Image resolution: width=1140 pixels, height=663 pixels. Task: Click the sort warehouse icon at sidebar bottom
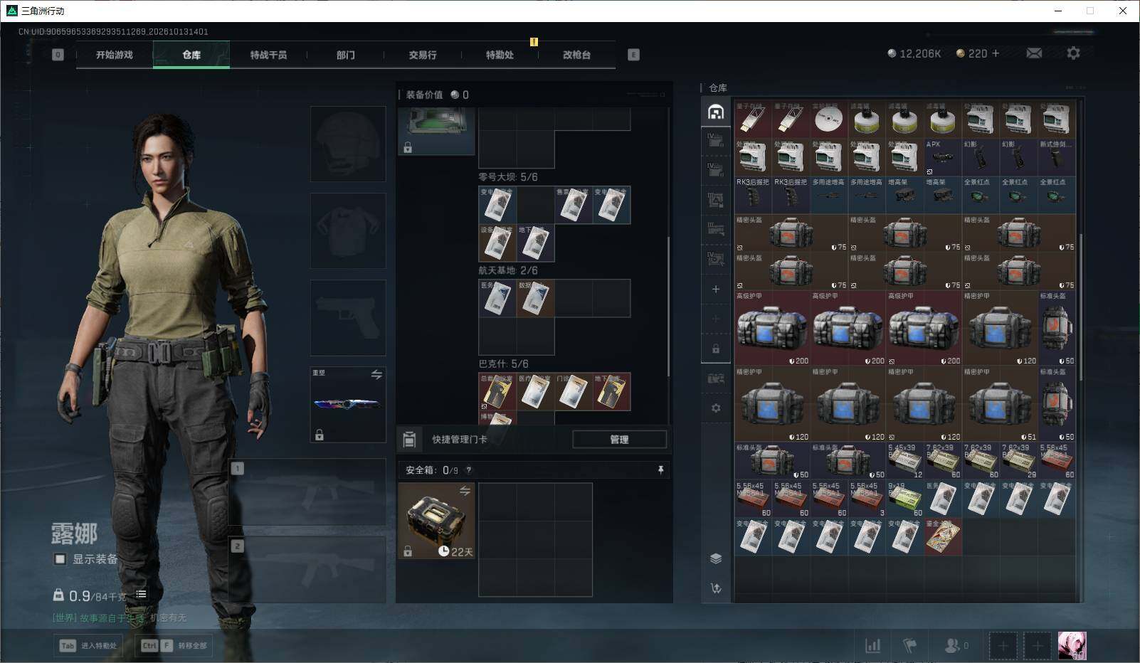point(716,588)
